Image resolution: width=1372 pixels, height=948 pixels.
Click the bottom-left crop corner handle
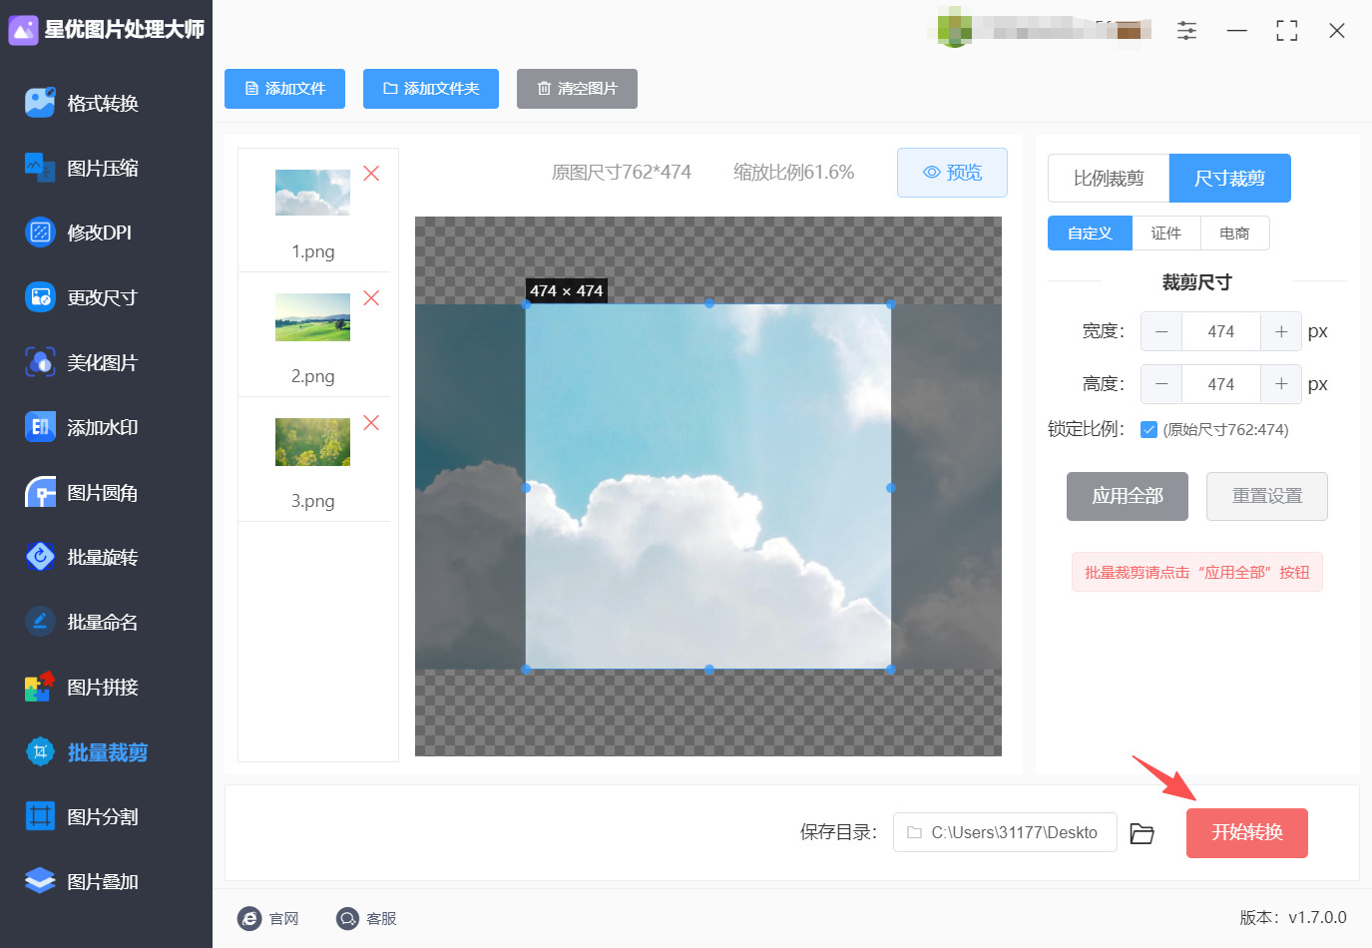[x=526, y=670]
